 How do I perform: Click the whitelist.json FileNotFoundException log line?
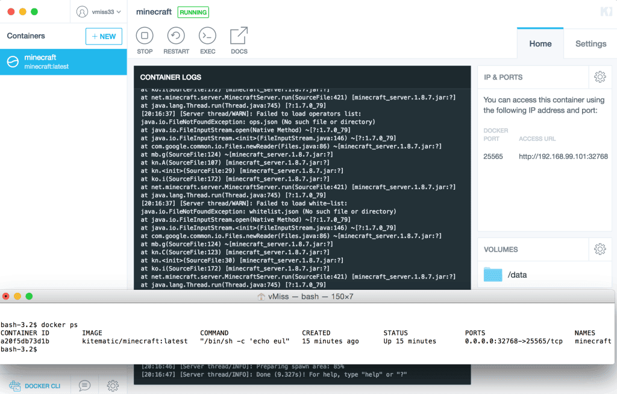(x=268, y=211)
